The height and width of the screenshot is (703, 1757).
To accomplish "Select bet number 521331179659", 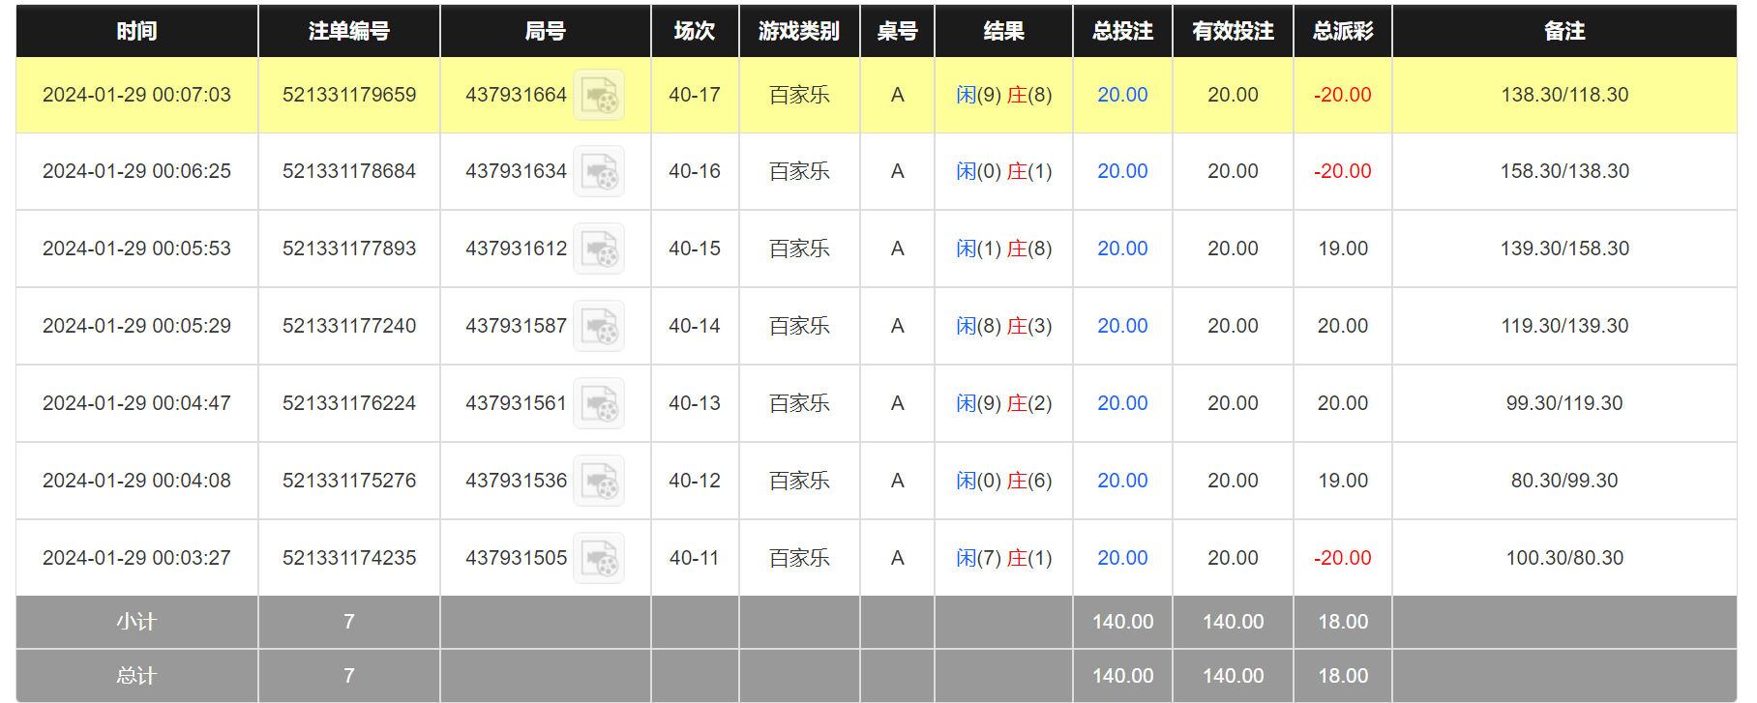I will pyautogui.click(x=349, y=95).
